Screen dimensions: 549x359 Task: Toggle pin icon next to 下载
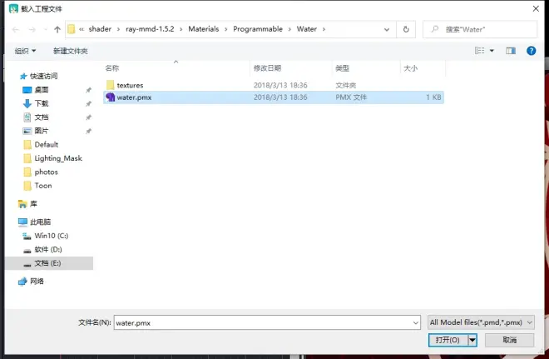[88, 104]
